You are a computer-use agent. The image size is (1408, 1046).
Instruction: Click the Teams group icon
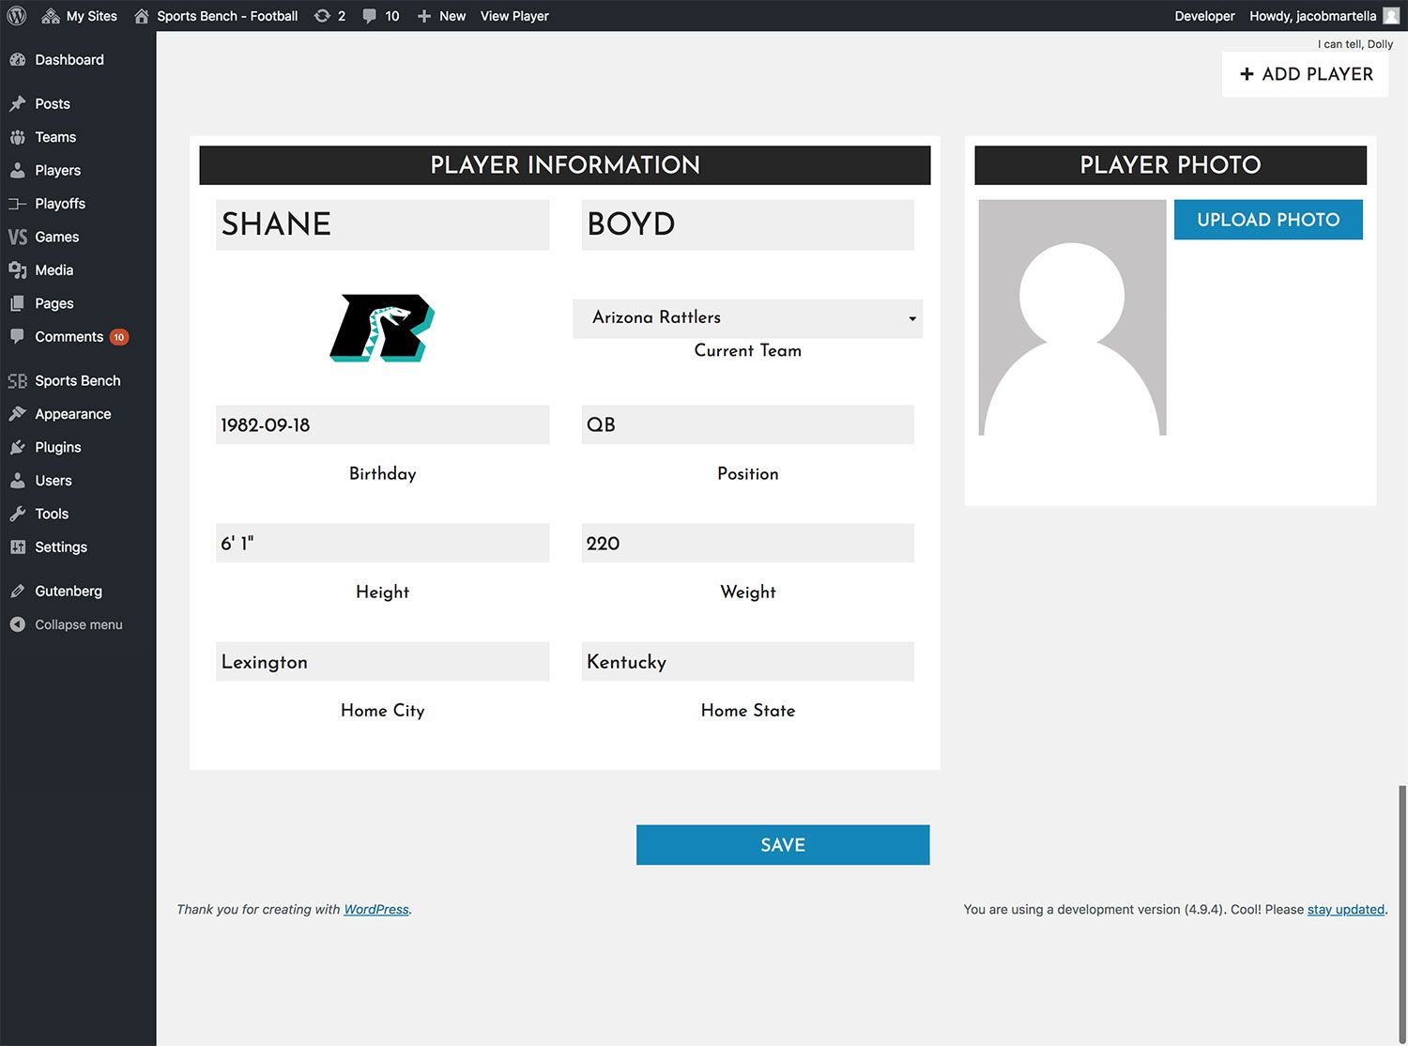(18, 137)
